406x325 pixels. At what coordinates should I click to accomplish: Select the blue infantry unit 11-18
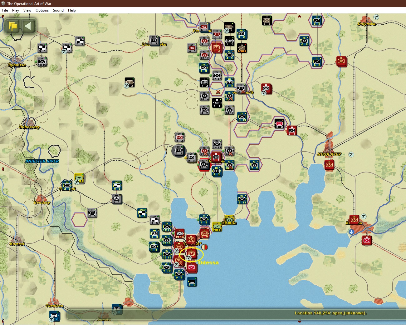click(x=167, y=254)
